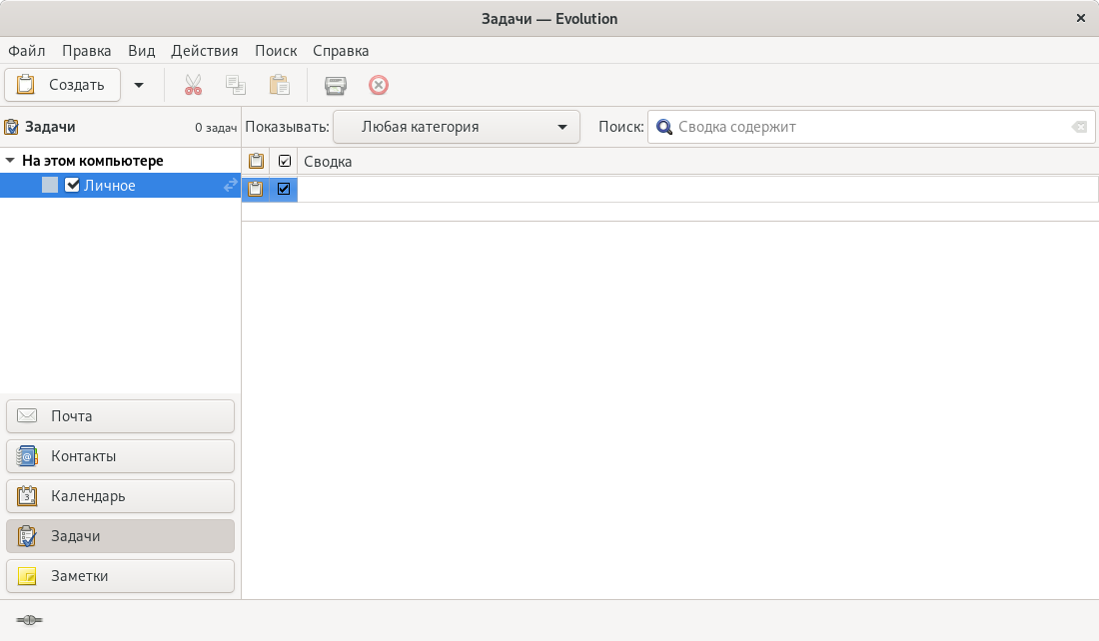This screenshot has height=641, width=1099.
Task: Open the Вид menu
Action: (x=141, y=51)
